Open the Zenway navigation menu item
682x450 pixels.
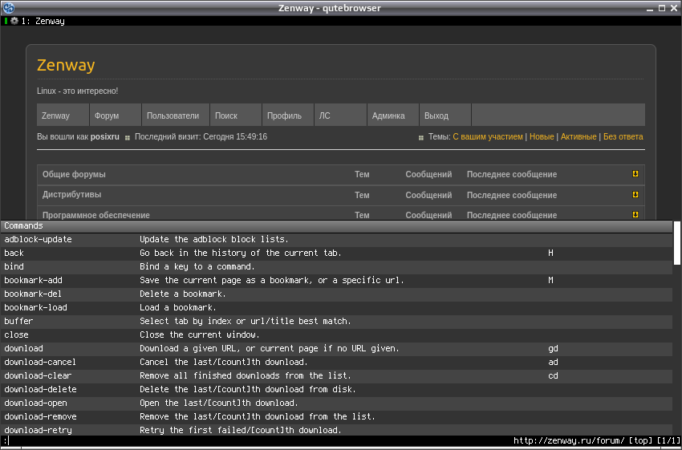pyautogui.click(x=63, y=116)
